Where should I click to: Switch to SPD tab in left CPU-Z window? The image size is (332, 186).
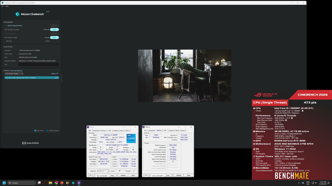pyautogui.click(x=110, y=131)
